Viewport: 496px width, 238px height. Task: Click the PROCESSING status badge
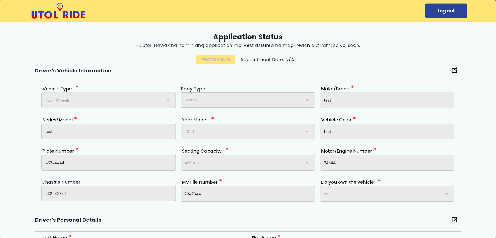point(215,60)
